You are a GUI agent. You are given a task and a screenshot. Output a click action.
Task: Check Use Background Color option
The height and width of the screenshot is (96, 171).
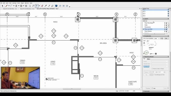[154, 75]
